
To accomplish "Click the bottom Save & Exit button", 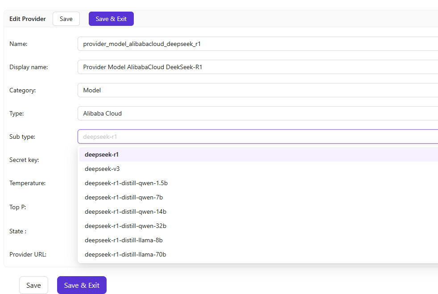I will coord(82,285).
